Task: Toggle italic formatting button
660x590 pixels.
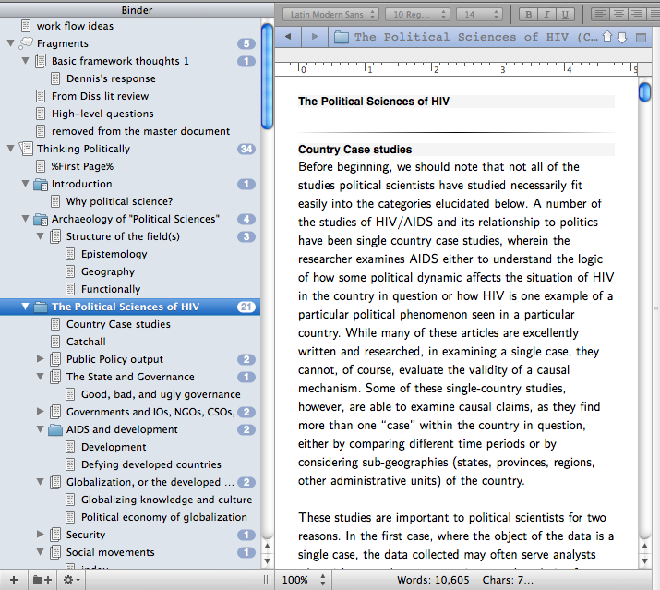Action: coord(546,15)
